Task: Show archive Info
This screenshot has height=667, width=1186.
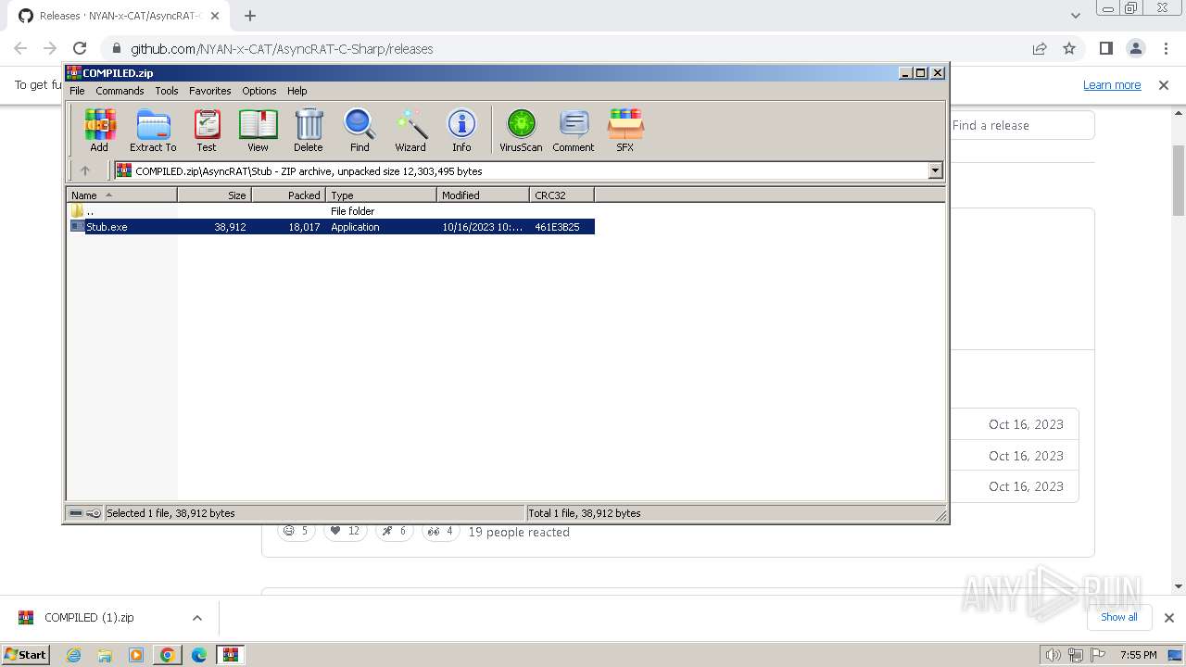Action: coord(461,130)
